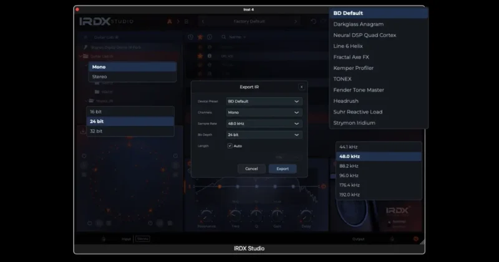Screen dimensions: 499x262
Task: Select compare slot A in header
Action: click(x=169, y=21)
